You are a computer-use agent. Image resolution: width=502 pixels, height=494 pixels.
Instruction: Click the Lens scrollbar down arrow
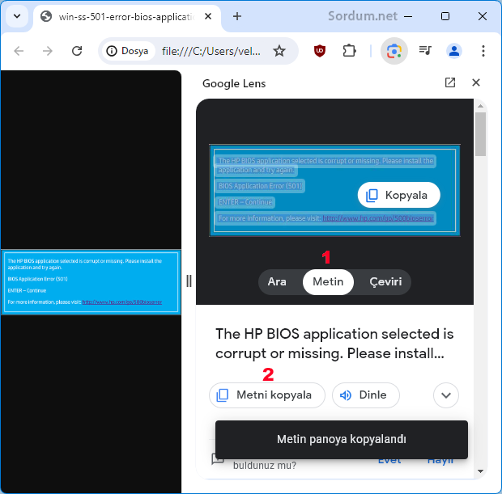(480, 471)
